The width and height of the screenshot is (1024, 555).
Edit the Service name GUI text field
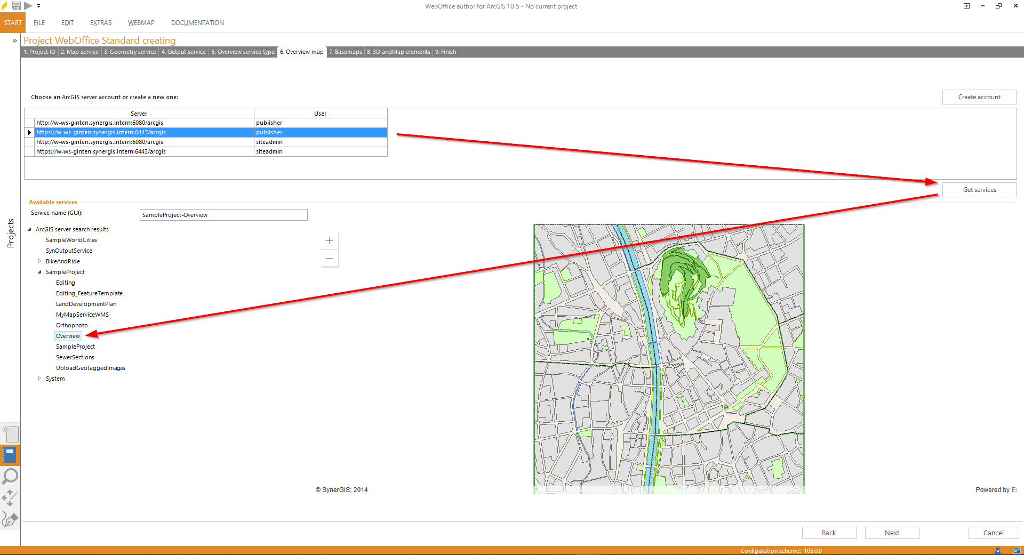pyautogui.click(x=223, y=214)
